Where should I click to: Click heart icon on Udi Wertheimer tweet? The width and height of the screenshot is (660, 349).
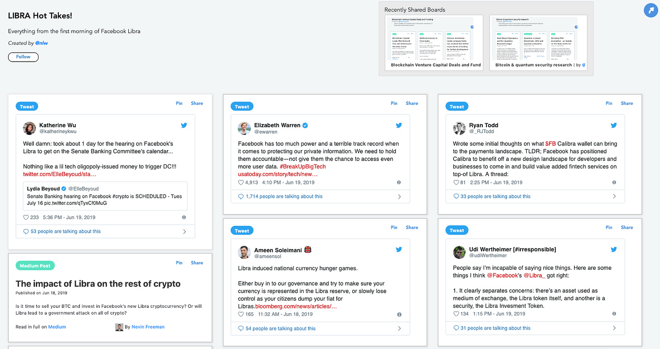pyautogui.click(x=456, y=314)
